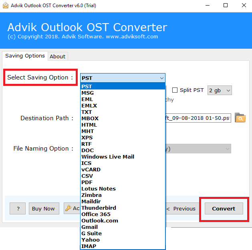The width and height of the screenshot is (252, 250).
Task: Pick Lotus Notes saving option
Action: tap(123, 188)
